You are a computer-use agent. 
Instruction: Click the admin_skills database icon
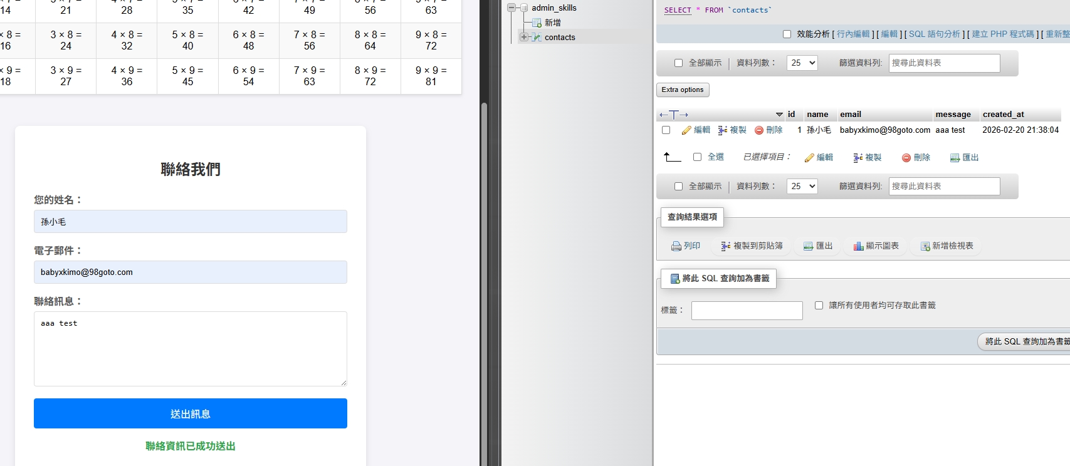[x=523, y=8]
